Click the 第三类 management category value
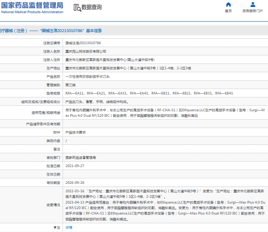268x232 pixels. point(70,85)
